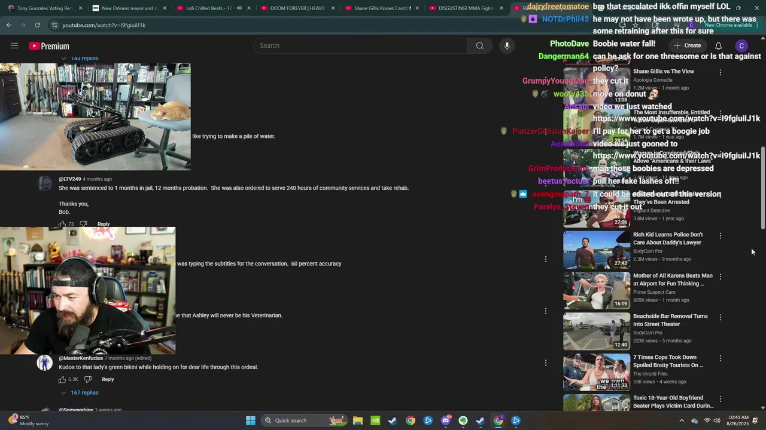Screen dimensions: 766x430
Task: Show hidden system tray icons
Action: (681, 420)
